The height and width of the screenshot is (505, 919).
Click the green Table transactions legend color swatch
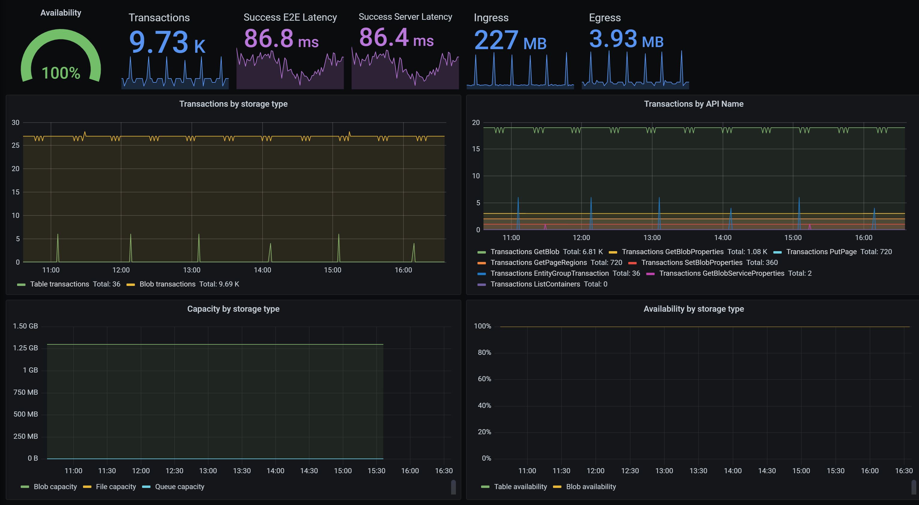tap(21, 285)
